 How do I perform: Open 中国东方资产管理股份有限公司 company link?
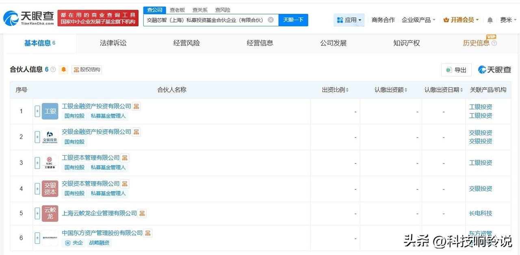pyautogui.click(x=102, y=233)
